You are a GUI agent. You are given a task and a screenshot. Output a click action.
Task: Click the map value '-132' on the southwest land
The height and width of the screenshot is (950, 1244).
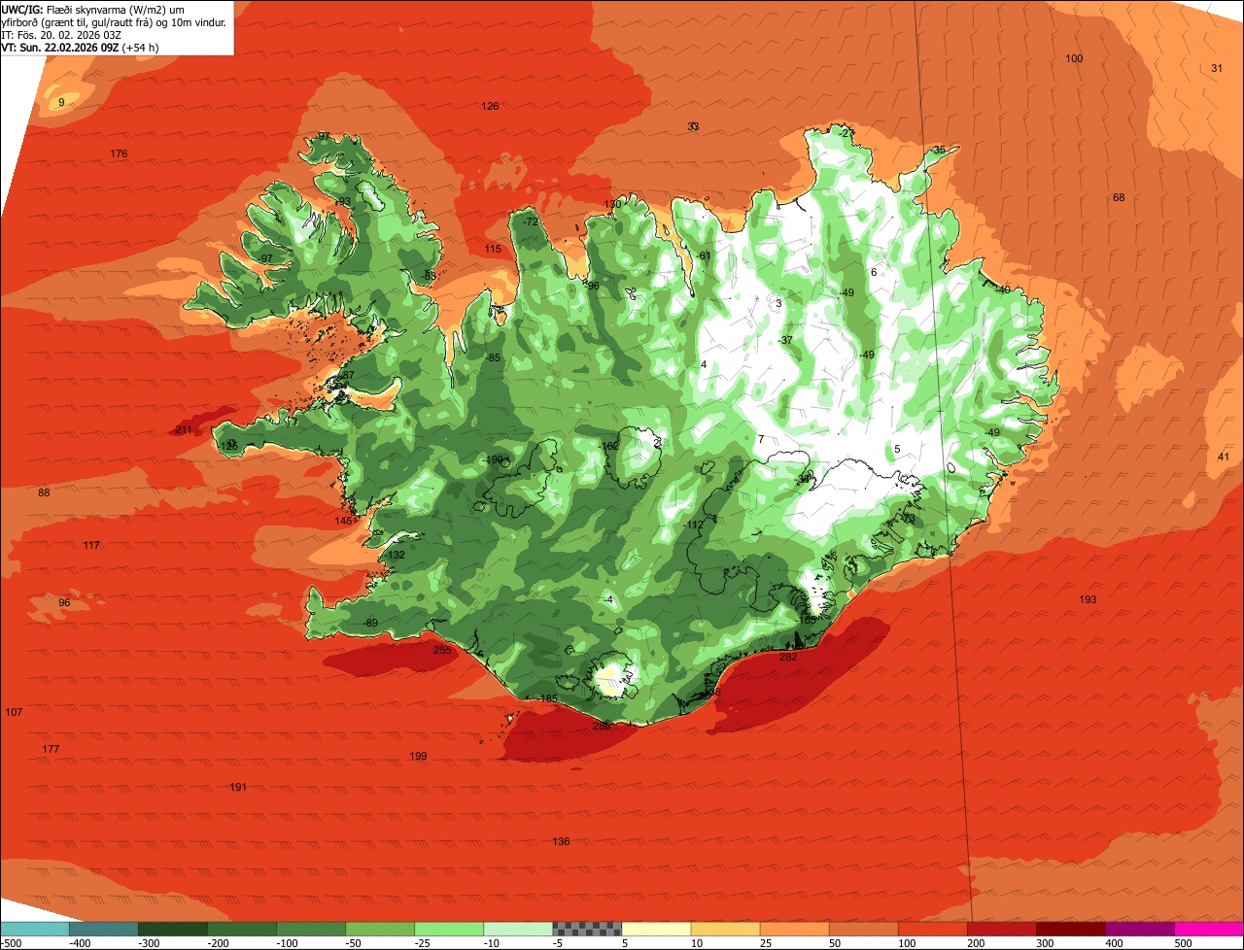click(x=394, y=556)
